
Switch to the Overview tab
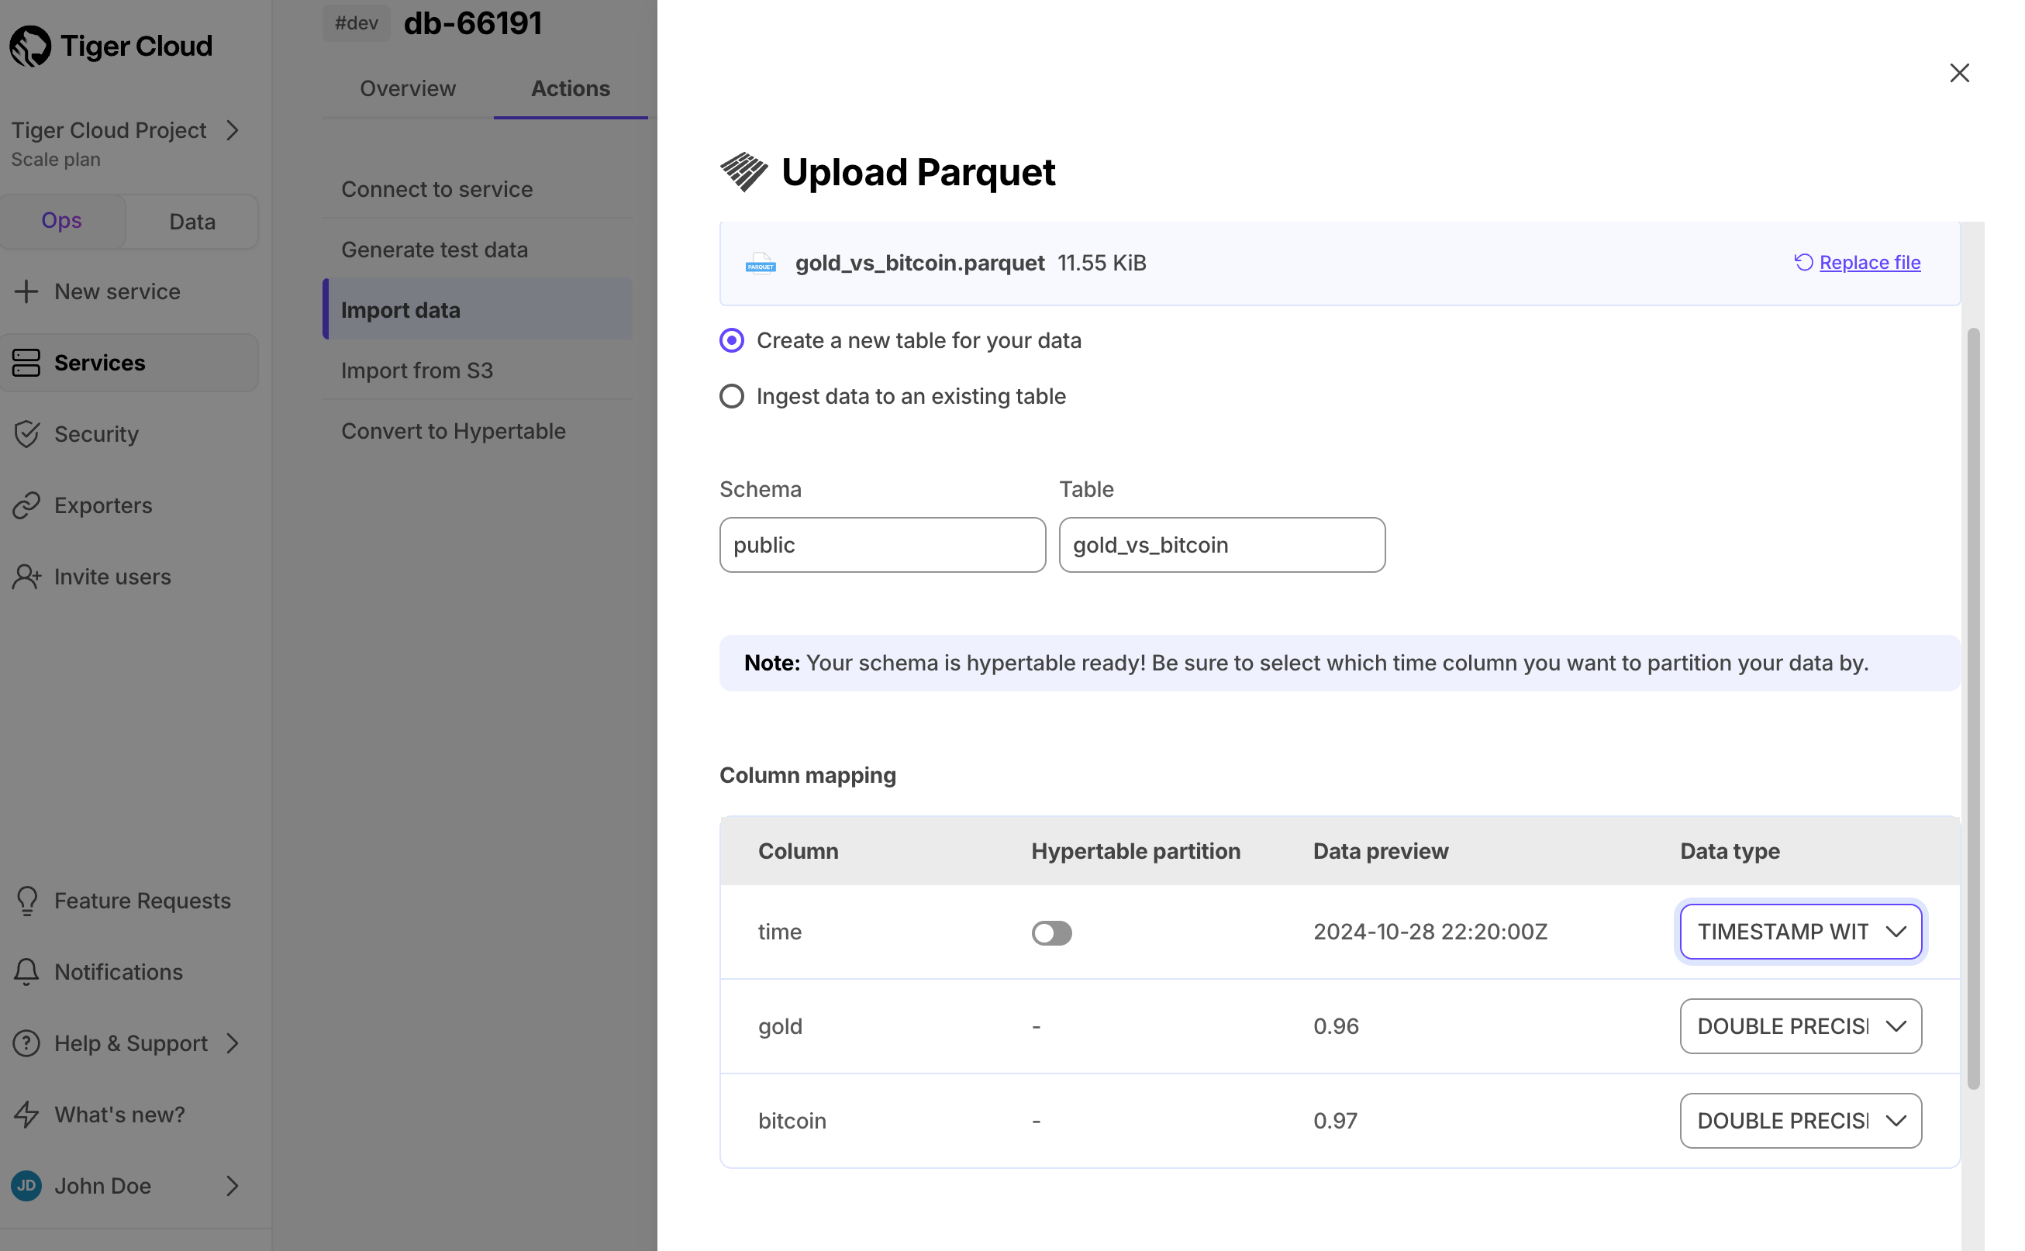407,88
